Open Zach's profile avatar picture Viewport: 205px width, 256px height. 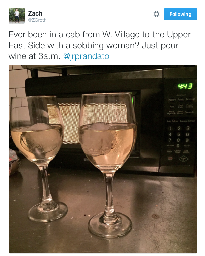click(16, 16)
